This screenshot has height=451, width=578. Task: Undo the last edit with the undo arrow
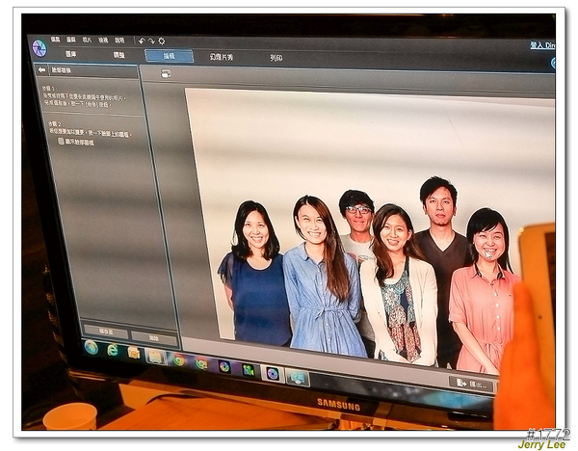tap(142, 40)
